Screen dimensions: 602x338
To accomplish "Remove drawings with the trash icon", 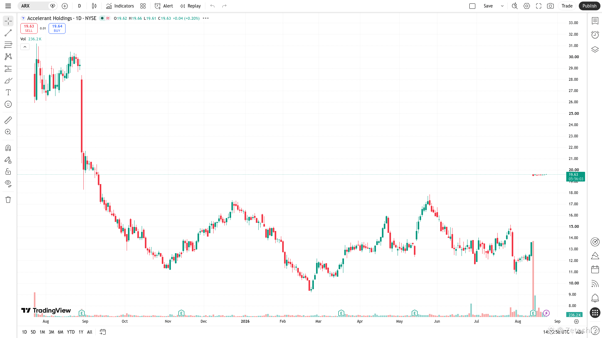I will point(8,200).
